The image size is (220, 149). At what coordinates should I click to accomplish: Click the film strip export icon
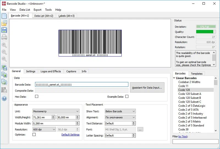click(x=4, y=90)
